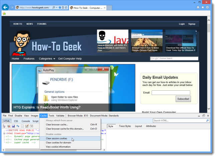Click the Add to Favorites bar icon

pyautogui.click(x=4, y=13)
